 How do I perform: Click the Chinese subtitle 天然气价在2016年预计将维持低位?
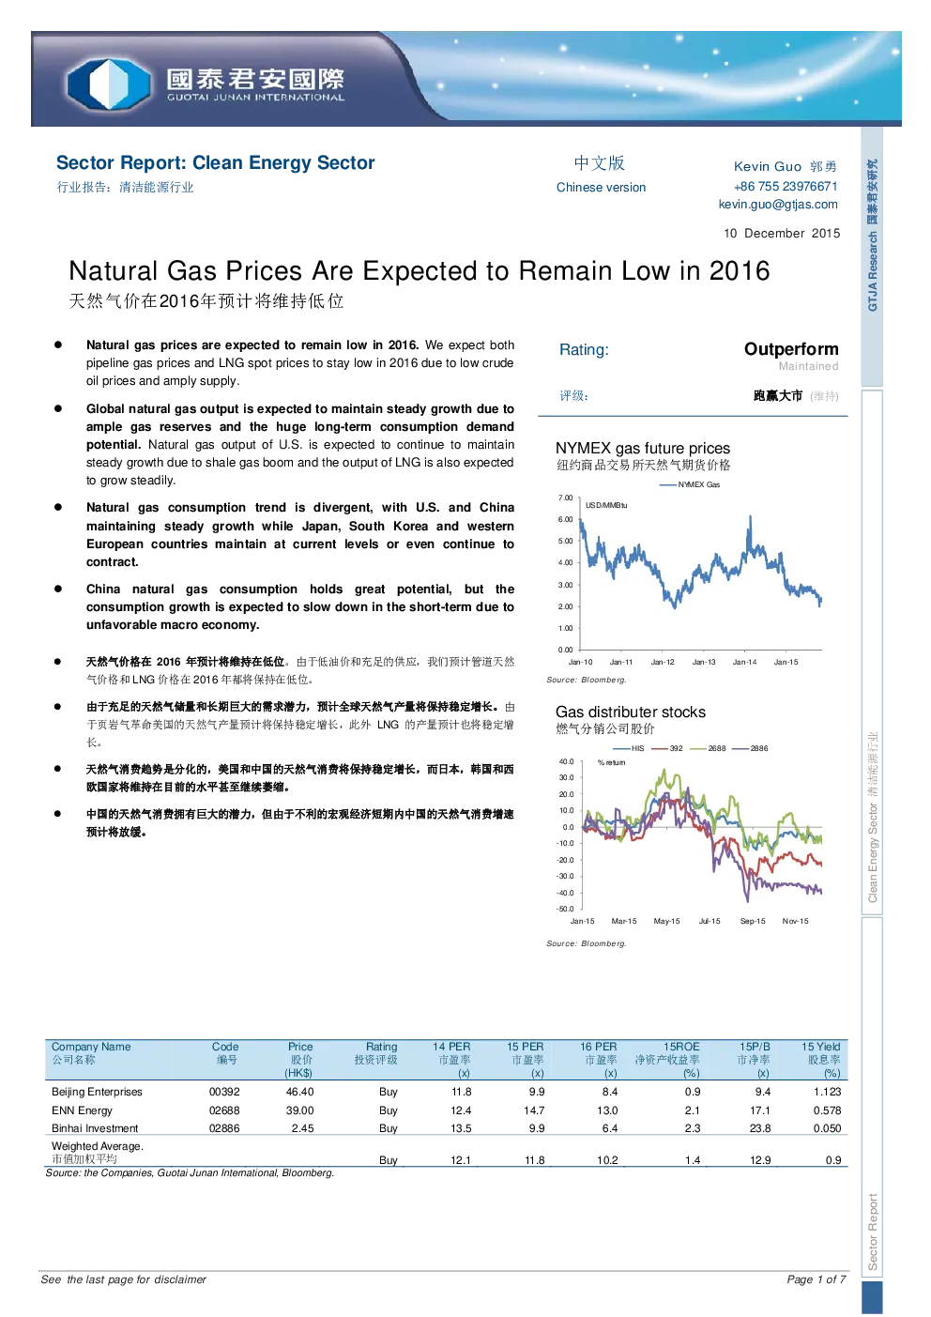206,301
